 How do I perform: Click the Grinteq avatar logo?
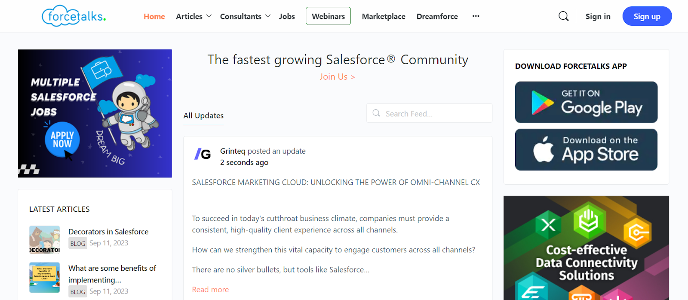click(x=203, y=154)
